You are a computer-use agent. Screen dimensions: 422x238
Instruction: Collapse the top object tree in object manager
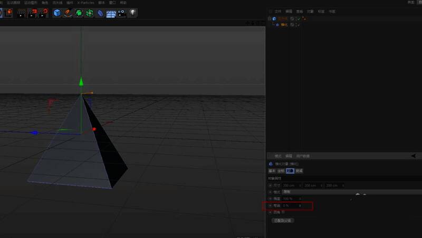click(269, 19)
